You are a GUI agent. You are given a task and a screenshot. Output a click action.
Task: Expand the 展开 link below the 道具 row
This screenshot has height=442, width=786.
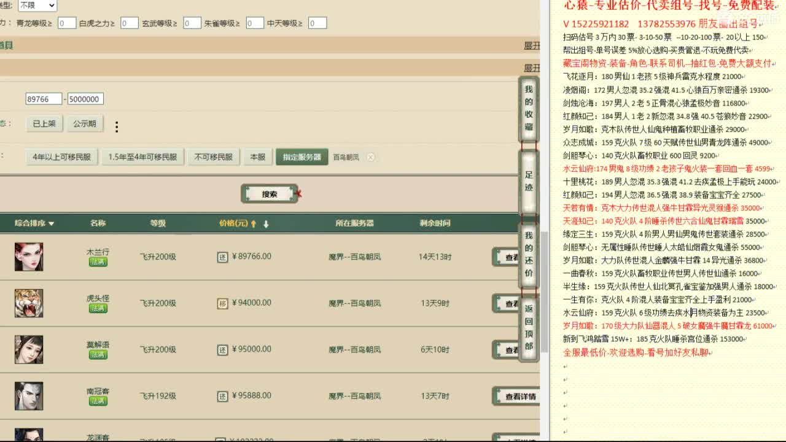coord(532,68)
